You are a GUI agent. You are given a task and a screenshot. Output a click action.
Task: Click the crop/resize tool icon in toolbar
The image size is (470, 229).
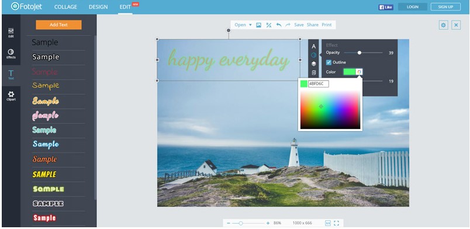pos(269,25)
